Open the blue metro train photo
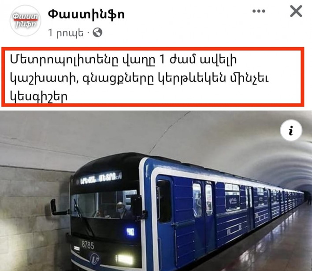 [156, 191]
